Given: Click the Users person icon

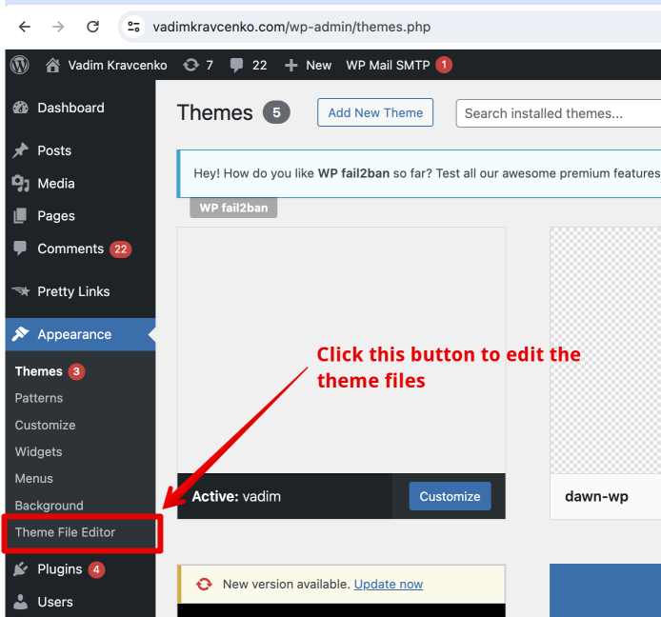Looking at the screenshot, I should [x=20, y=602].
